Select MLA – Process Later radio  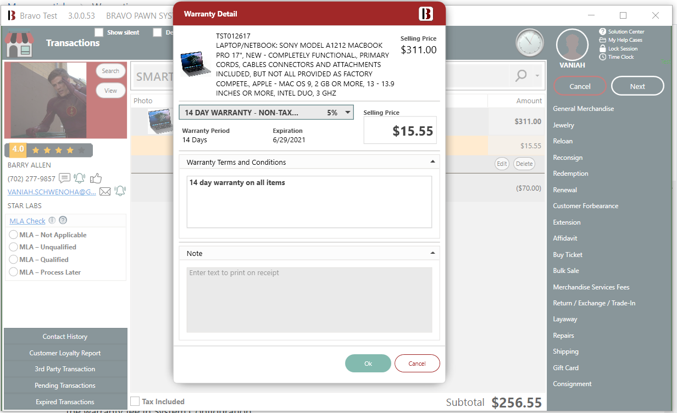pos(14,272)
